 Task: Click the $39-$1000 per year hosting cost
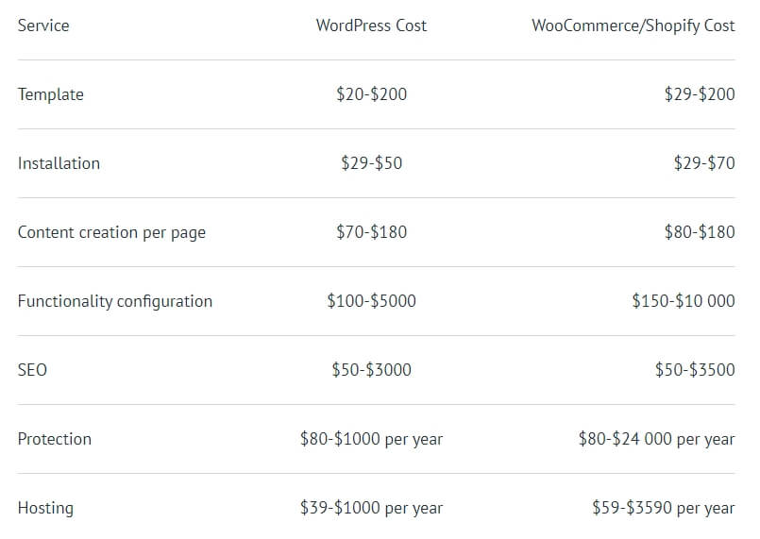coord(371,508)
